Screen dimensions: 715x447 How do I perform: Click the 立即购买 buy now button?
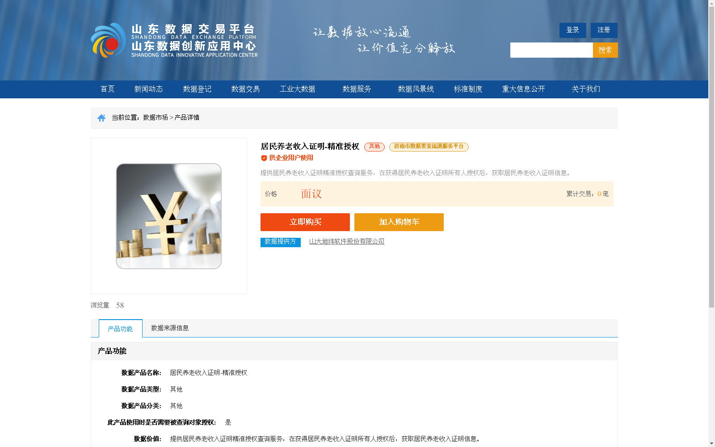pyautogui.click(x=305, y=222)
